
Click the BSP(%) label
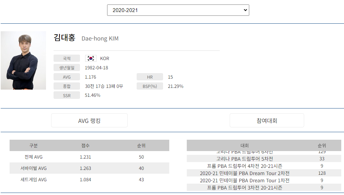(x=150, y=86)
